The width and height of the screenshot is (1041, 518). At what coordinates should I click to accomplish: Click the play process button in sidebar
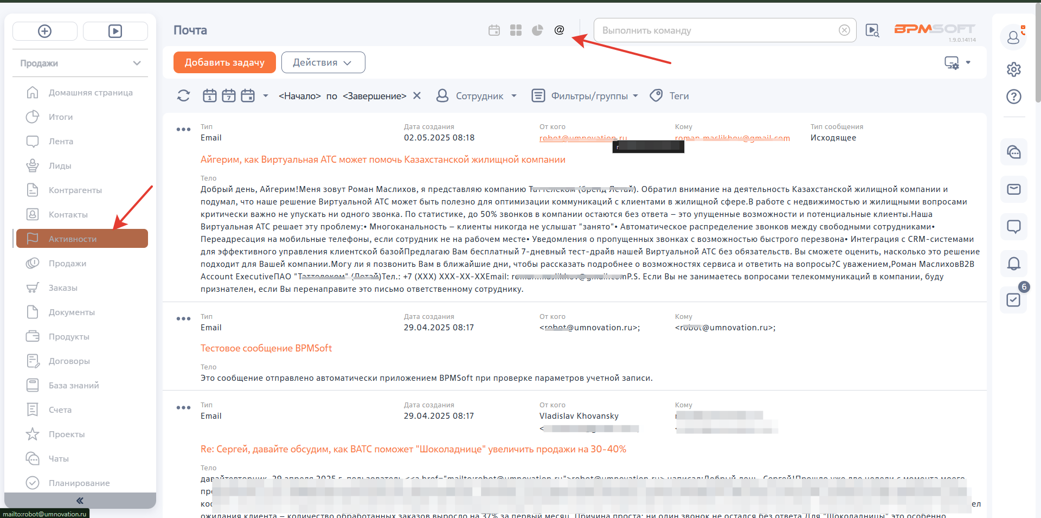click(x=115, y=31)
